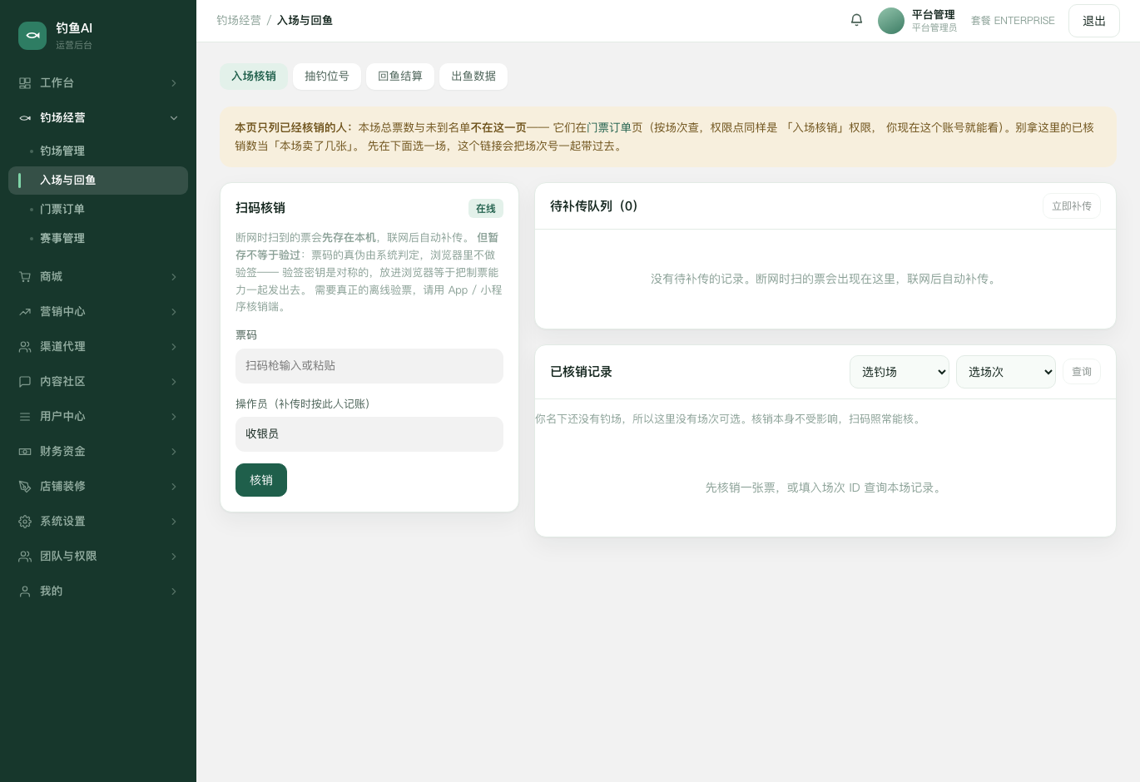Image resolution: width=1140 pixels, height=782 pixels.
Task: Open the 选场次 dropdown
Action: 1006,372
